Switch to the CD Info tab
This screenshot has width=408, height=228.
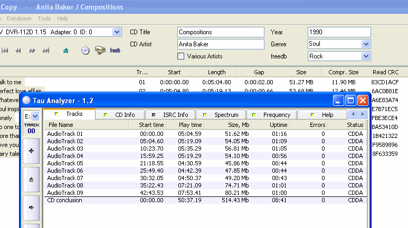121,115
